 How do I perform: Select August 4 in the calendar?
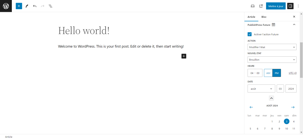tap(294, 122)
